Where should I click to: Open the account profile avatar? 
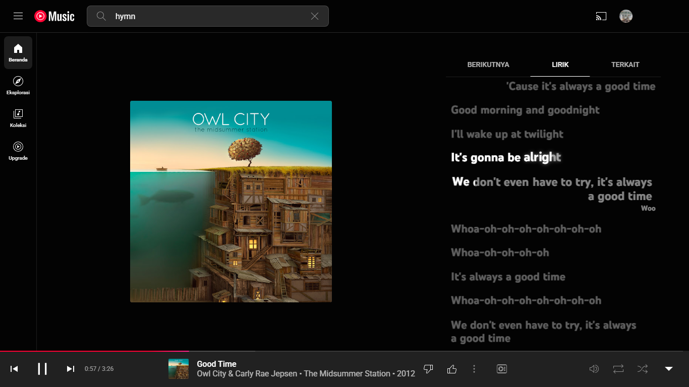[626, 16]
